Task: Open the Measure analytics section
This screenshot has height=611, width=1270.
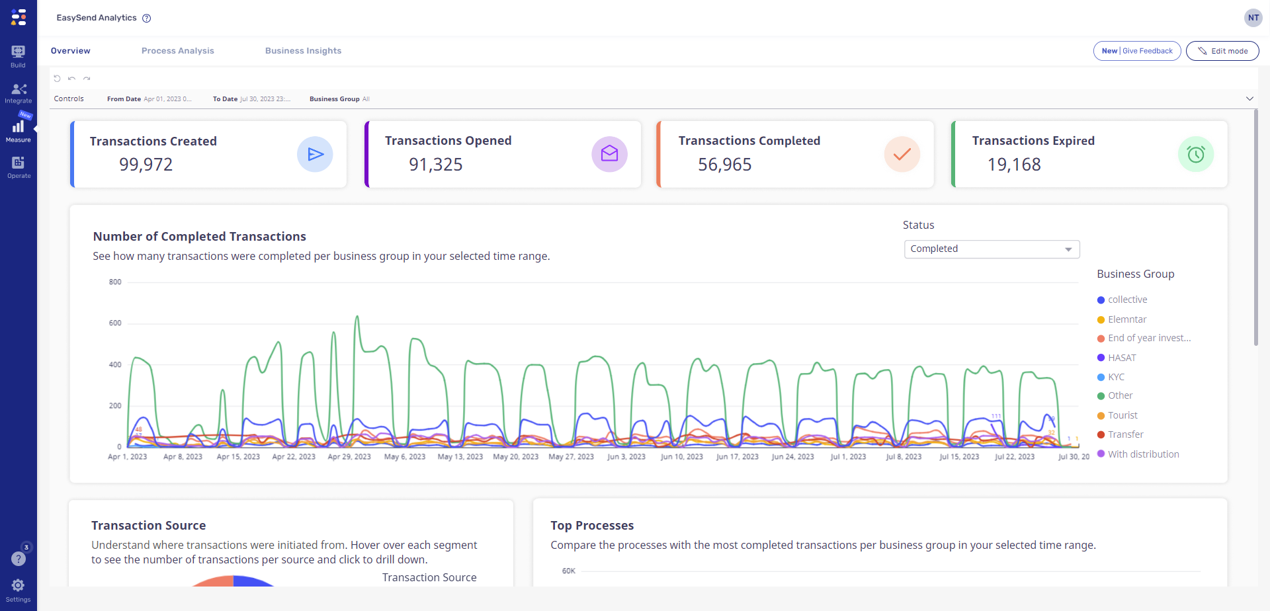Action: click(x=18, y=128)
